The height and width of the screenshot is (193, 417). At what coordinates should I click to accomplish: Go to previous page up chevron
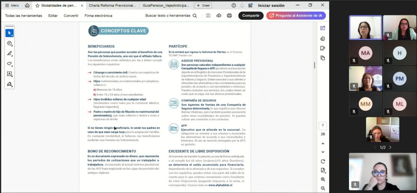click(x=323, y=144)
